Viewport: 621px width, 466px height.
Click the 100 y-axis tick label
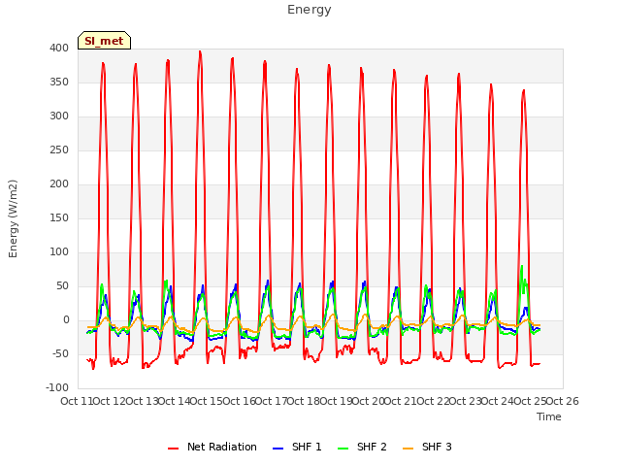[x=59, y=252]
